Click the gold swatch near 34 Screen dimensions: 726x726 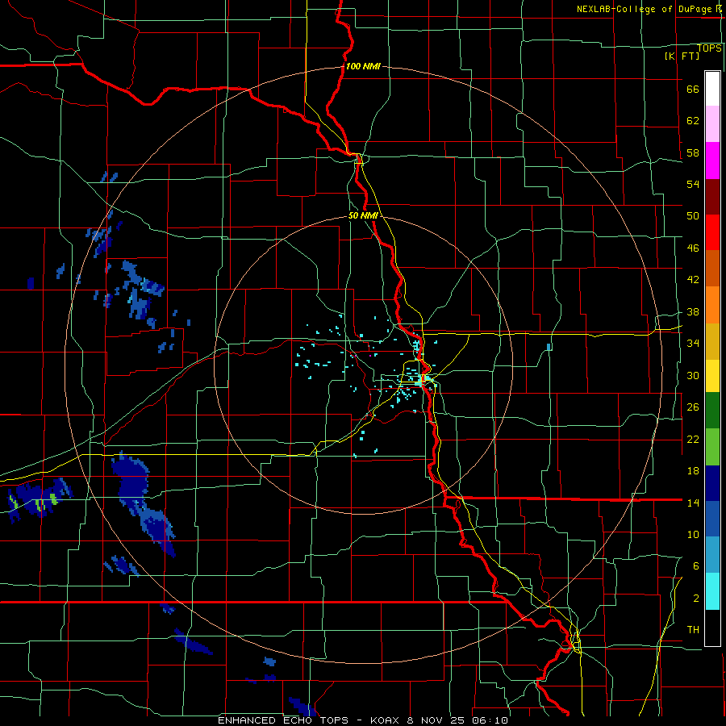[x=712, y=341]
